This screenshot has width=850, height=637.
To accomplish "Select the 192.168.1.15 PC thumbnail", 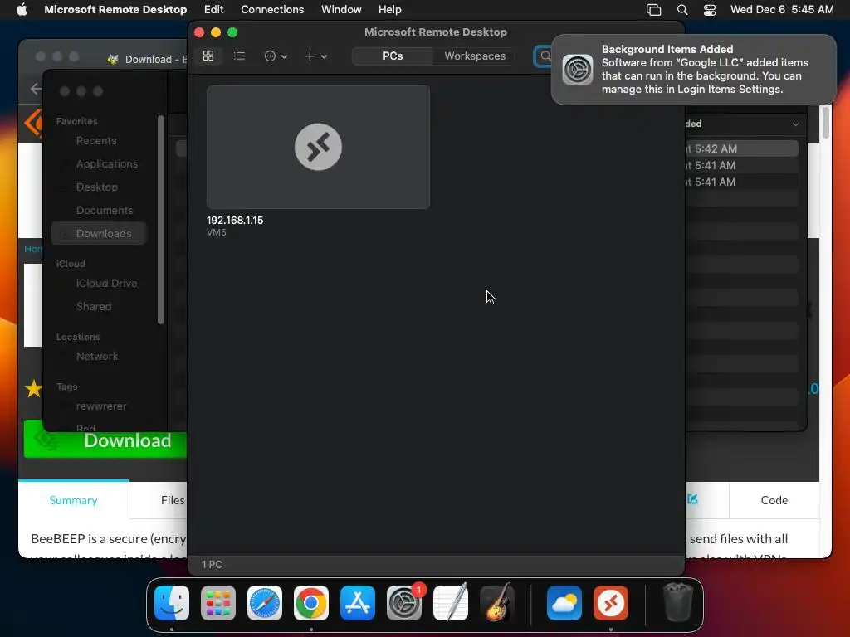I will point(318,147).
